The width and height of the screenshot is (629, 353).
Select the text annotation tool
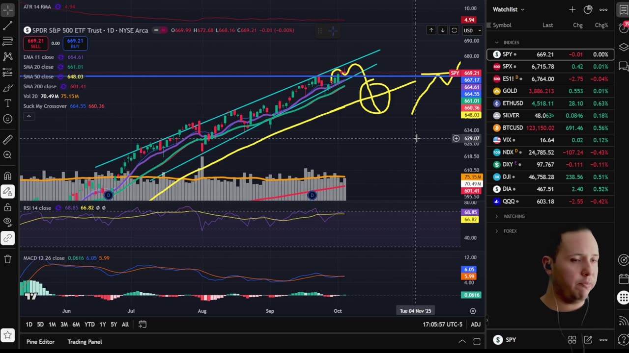8,103
